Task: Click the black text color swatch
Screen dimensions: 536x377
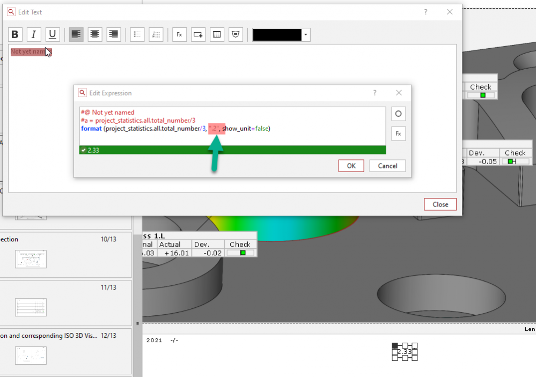Action: tap(277, 35)
